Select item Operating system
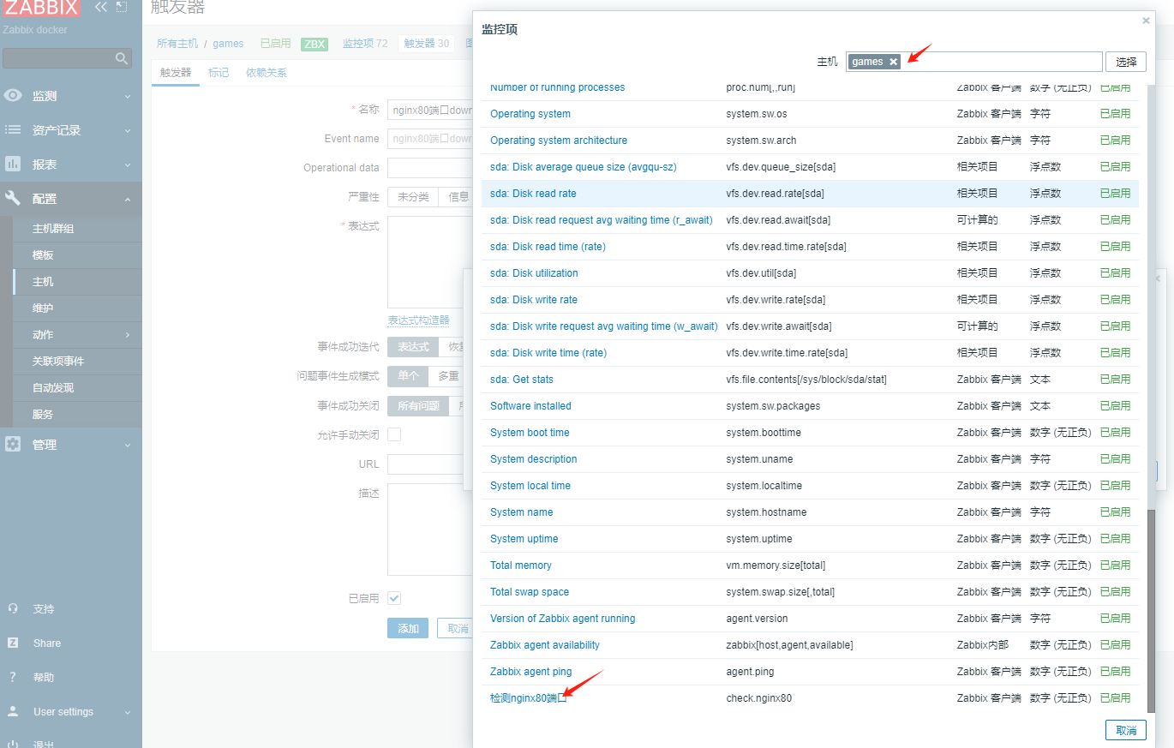1174x748 pixels. coord(530,114)
